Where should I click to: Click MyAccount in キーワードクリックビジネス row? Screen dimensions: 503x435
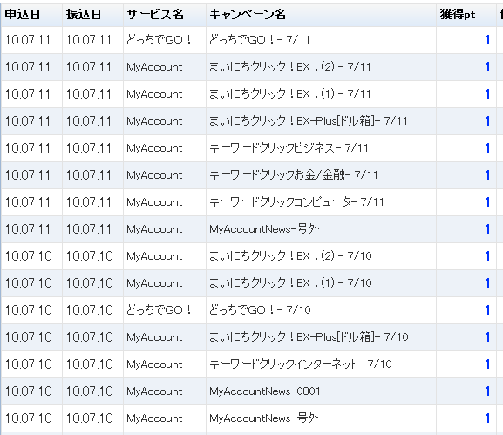(x=154, y=148)
